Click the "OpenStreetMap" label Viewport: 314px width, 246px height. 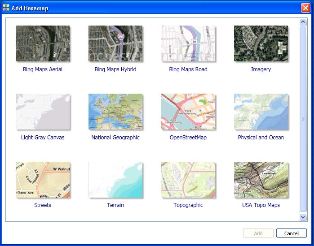tap(188, 138)
